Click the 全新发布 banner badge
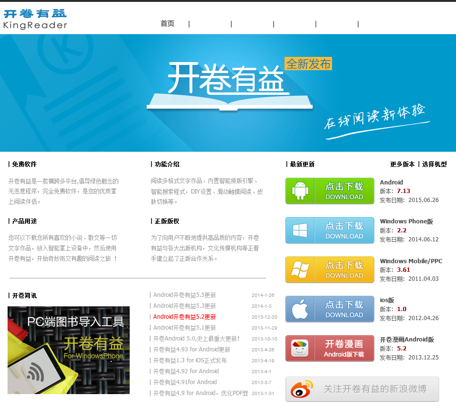This screenshot has width=456, height=414. 308,64
